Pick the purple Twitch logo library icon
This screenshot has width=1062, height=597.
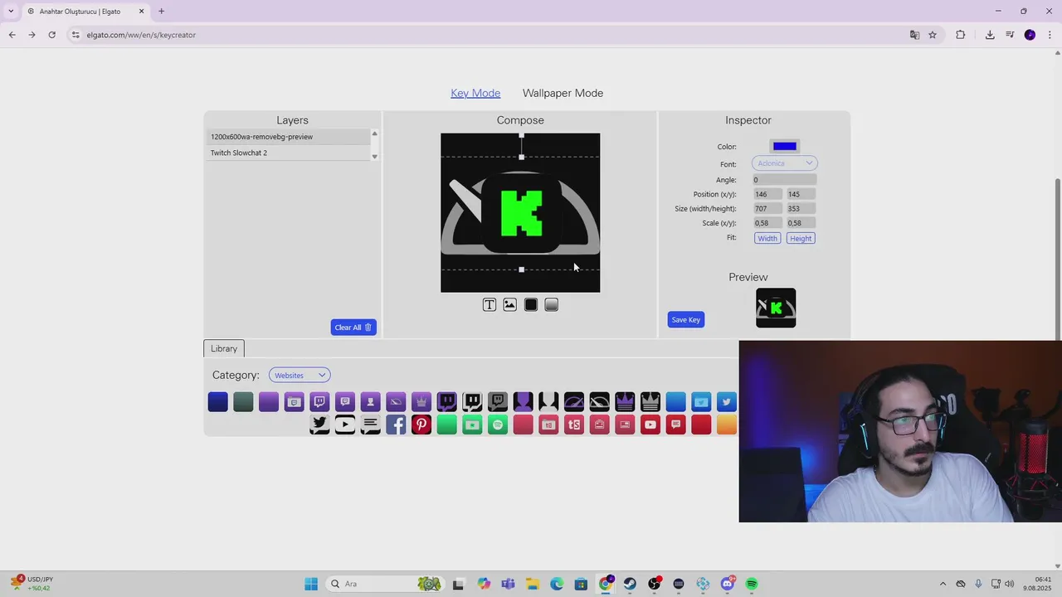[x=319, y=402]
